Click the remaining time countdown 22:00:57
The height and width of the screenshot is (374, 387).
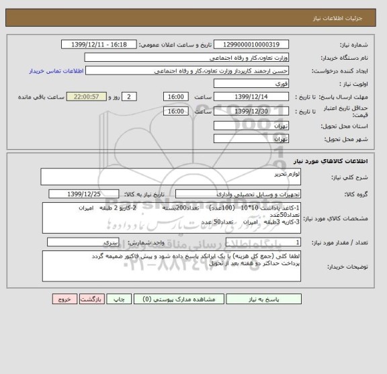click(87, 97)
